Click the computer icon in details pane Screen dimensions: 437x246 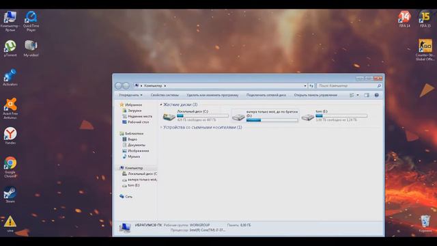click(x=124, y=228)
